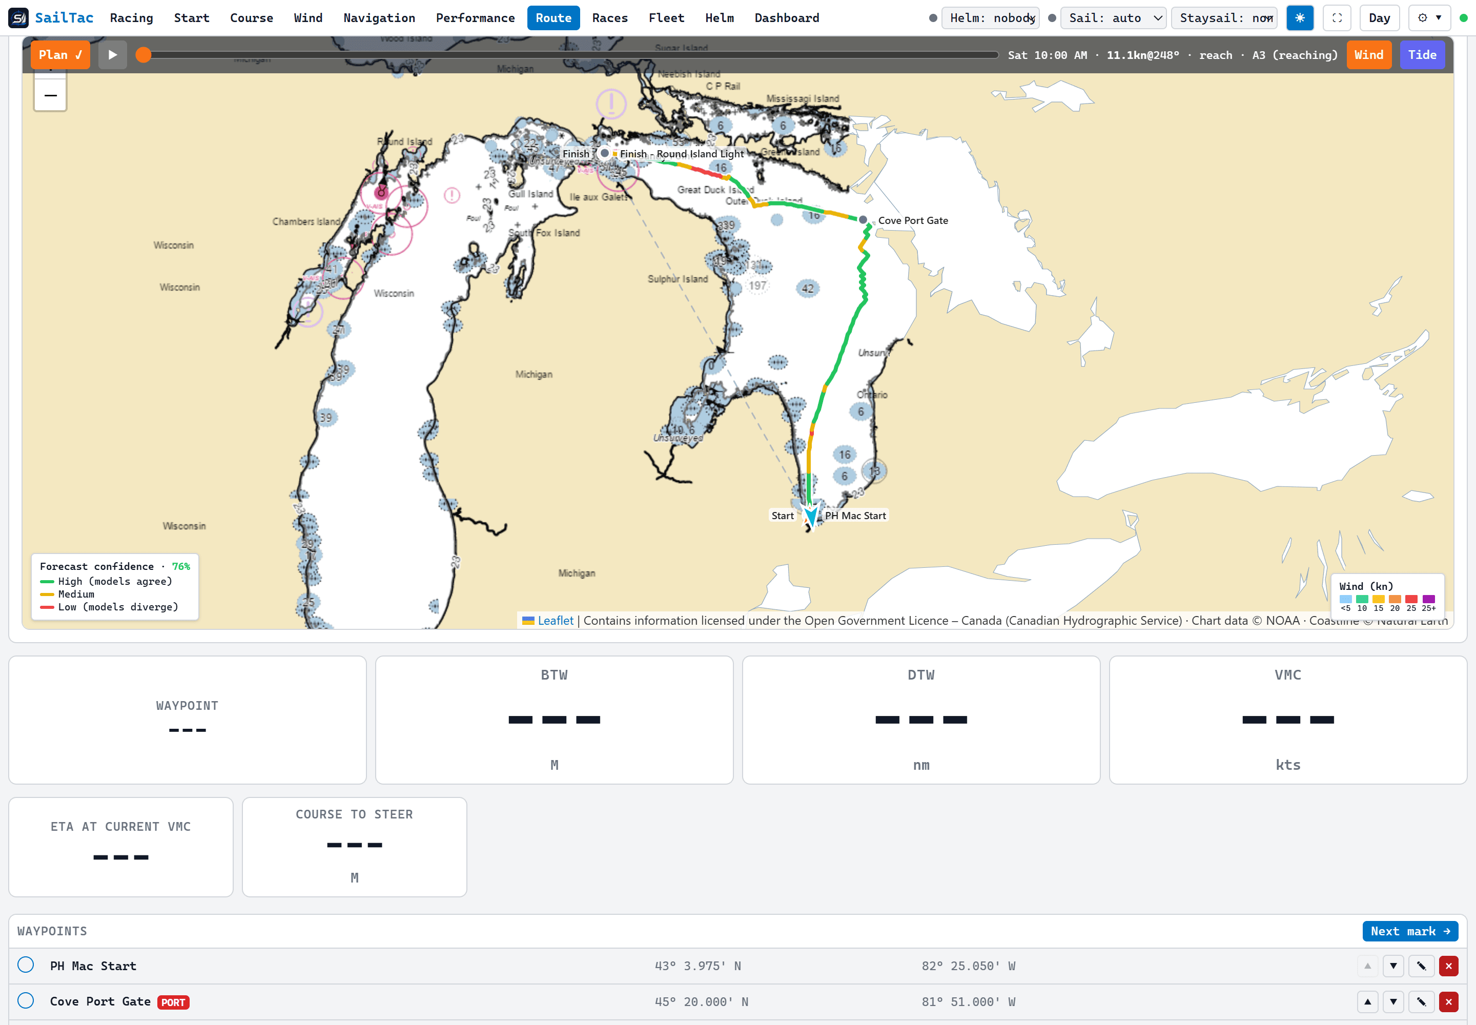Toggle the sun brightness button

pyautogui.click(x=1299, y=18)
